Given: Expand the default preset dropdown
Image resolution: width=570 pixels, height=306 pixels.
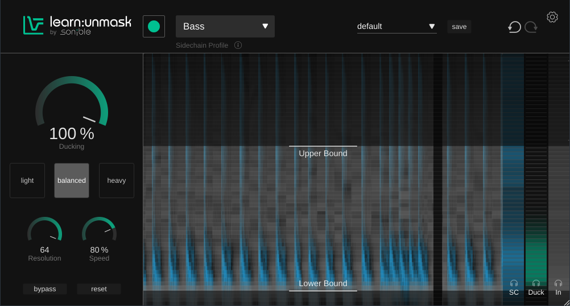Looking at the screenshot, I should pos(396,27).
